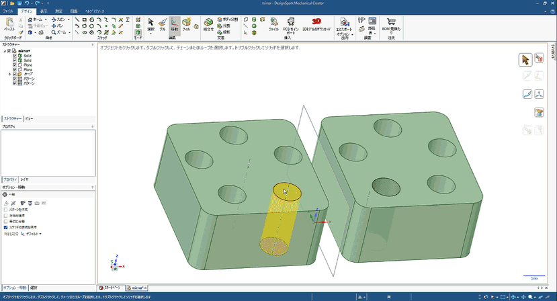
Task: Switch to the レイヤ panel tab
Action: pos(24,179)
